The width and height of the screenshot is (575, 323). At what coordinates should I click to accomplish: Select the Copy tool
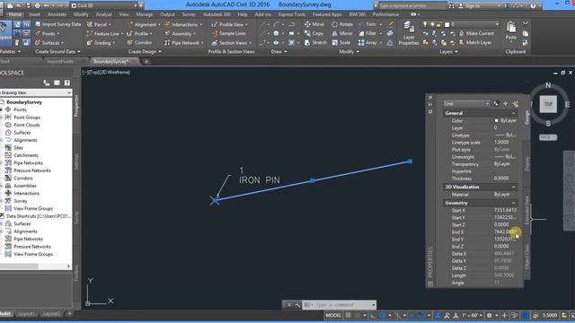[314, 34]
